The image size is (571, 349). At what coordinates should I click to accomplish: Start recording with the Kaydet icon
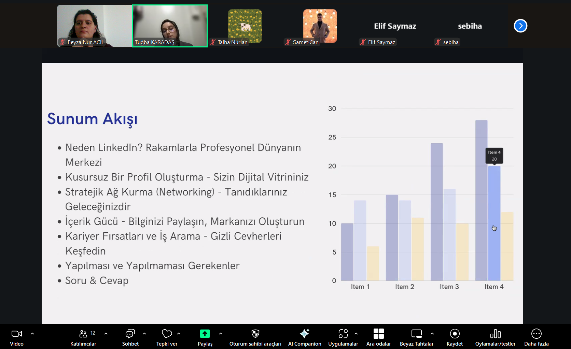[455, 337]
